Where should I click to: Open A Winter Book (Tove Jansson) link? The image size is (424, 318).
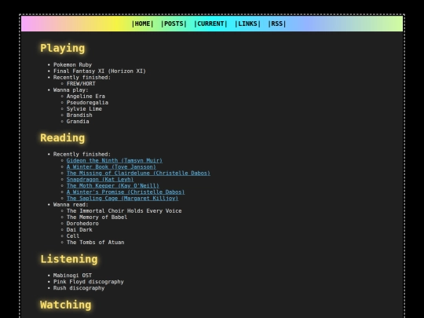pyautogui.click(x=111, y=166)
